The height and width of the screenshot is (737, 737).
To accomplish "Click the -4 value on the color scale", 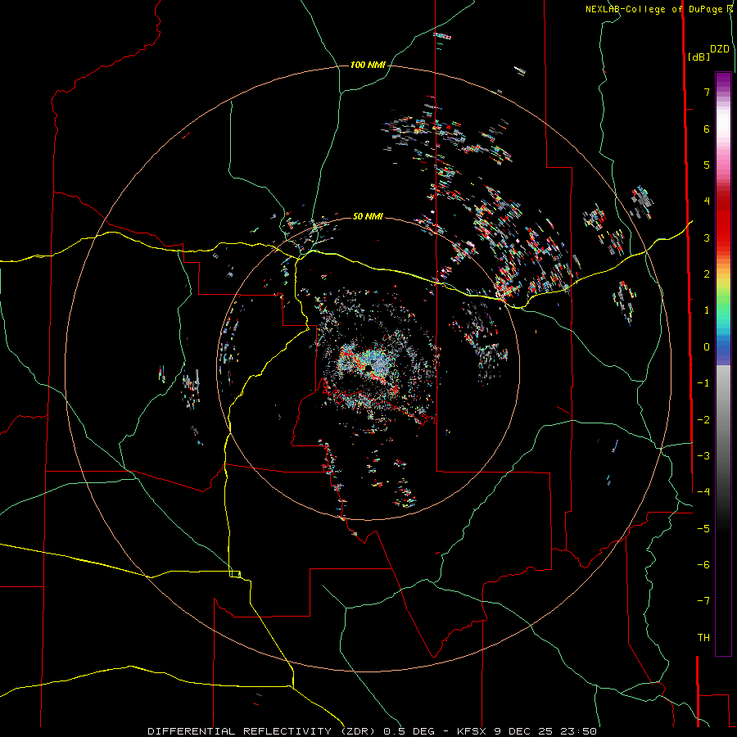I will pyautogui.click(x=703, y=492).
